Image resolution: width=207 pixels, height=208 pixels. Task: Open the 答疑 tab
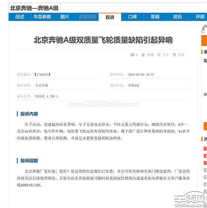point(155,17)
